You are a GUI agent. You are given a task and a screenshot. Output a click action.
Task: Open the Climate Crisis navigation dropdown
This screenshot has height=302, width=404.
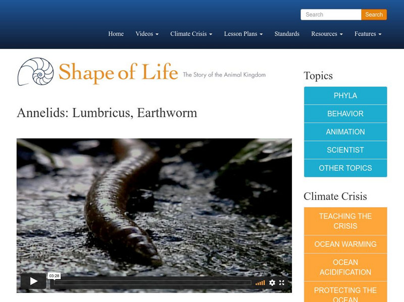190,34
